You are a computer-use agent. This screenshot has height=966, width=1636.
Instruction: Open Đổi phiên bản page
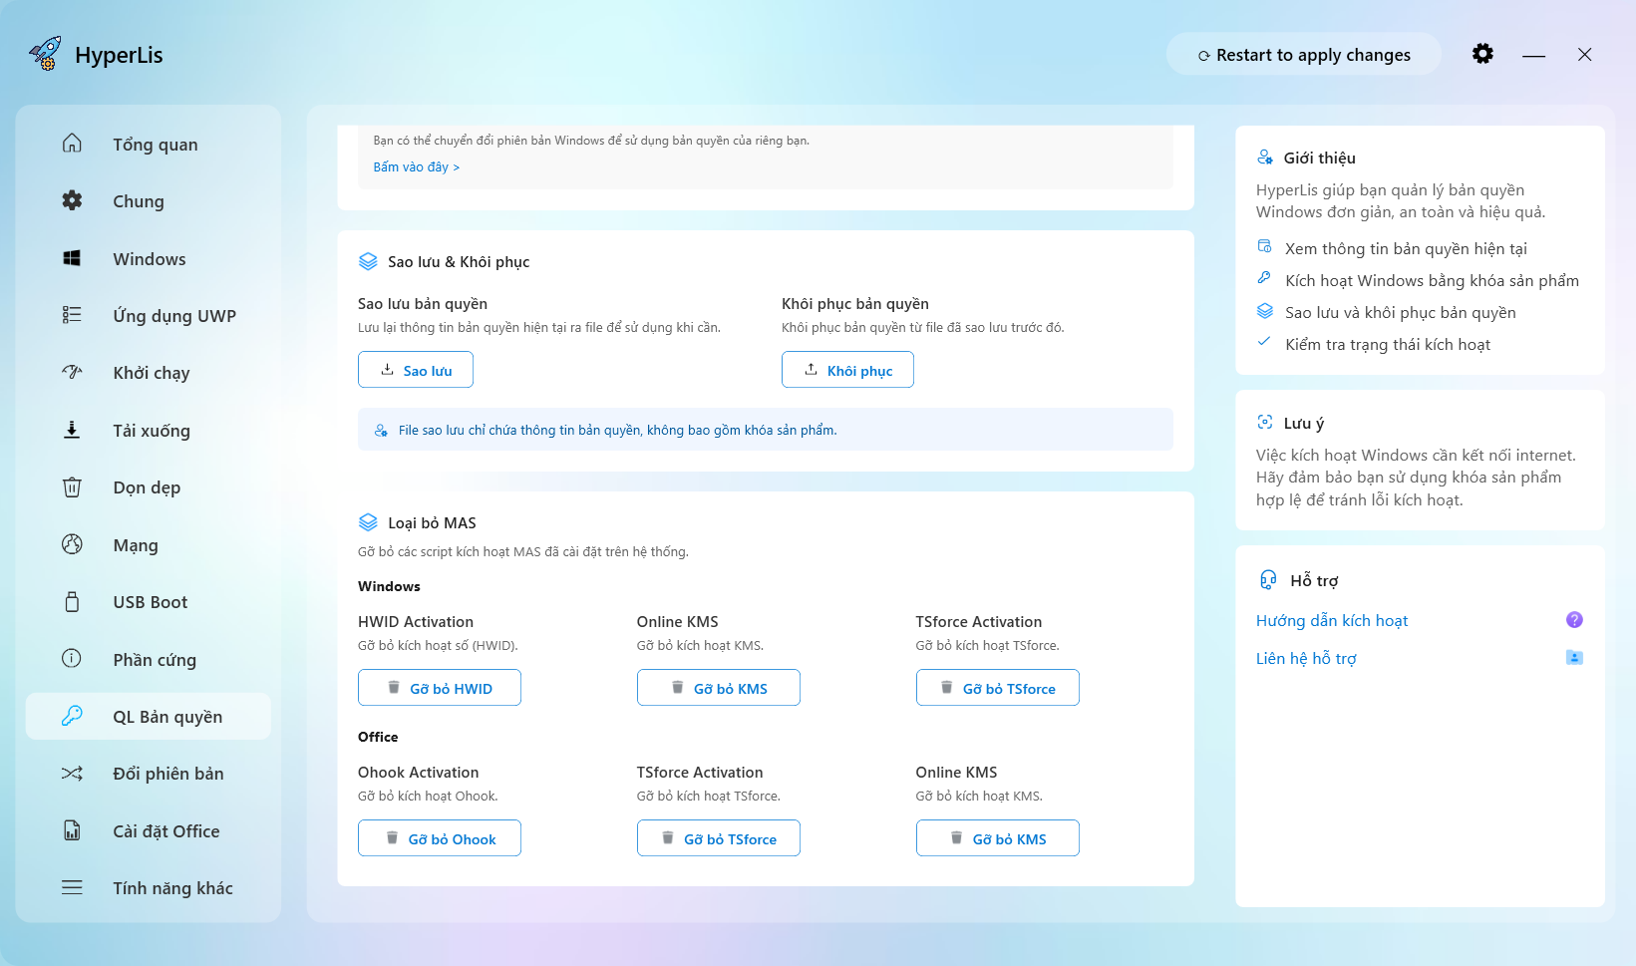148,774
